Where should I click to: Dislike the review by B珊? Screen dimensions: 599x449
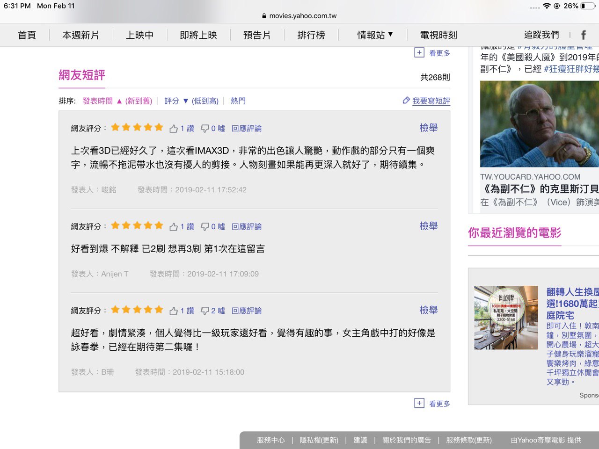[205, 311]
